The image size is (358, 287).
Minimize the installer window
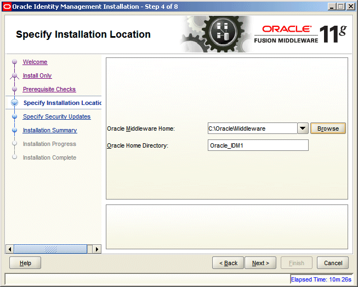point(332,7)
